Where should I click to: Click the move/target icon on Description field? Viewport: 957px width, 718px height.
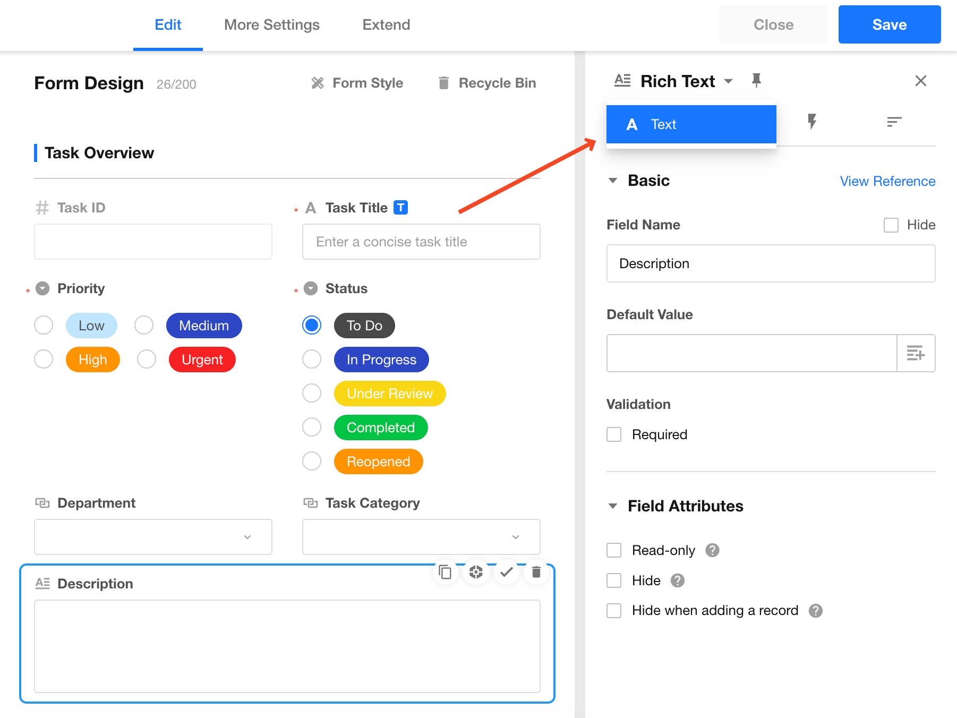476,572
